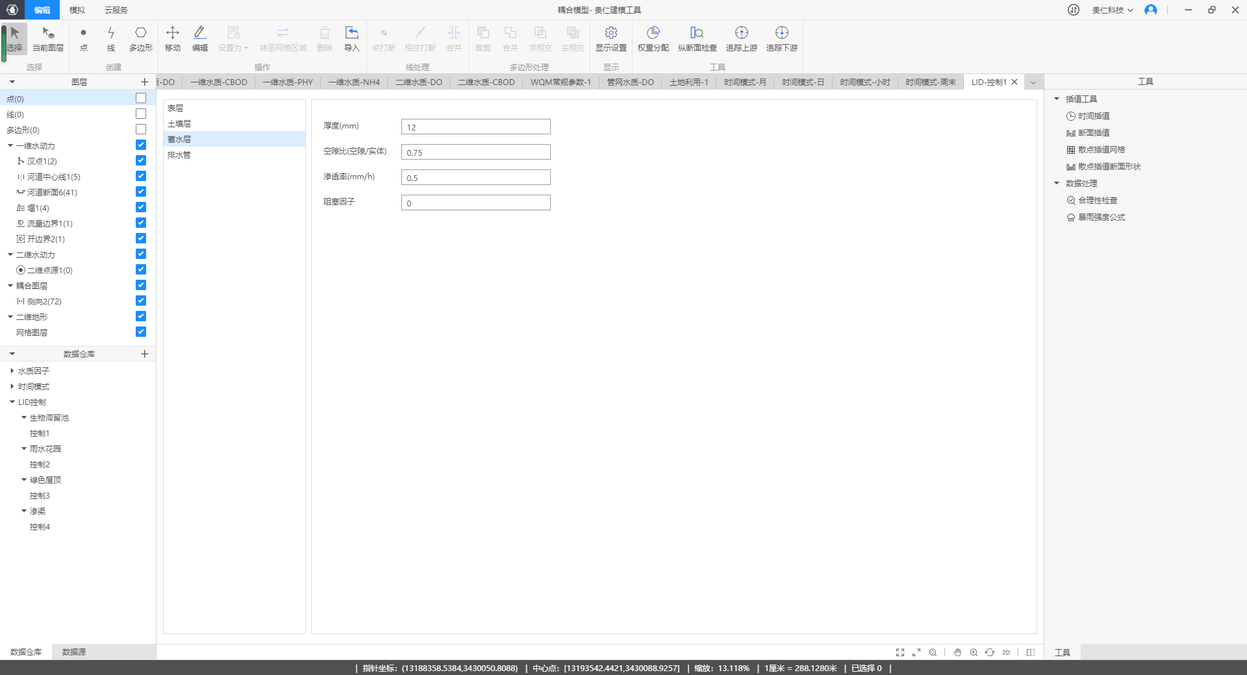Collapse the 二维水动力 tree group
Screen dimensions: 1247x675
(10, 254)
